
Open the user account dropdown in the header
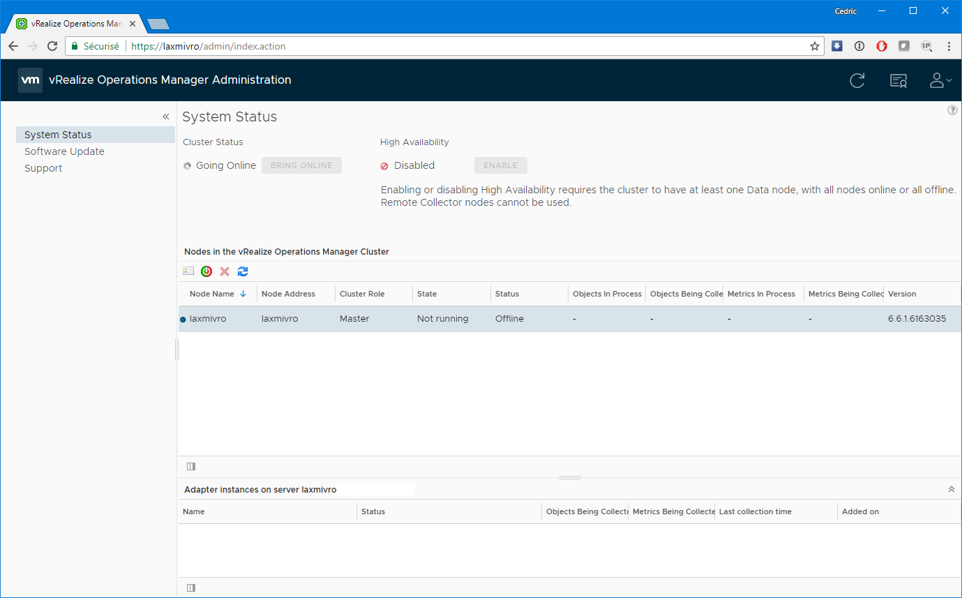[940, 81]
